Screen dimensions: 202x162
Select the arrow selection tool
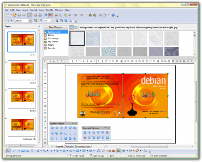click(8, 151)
